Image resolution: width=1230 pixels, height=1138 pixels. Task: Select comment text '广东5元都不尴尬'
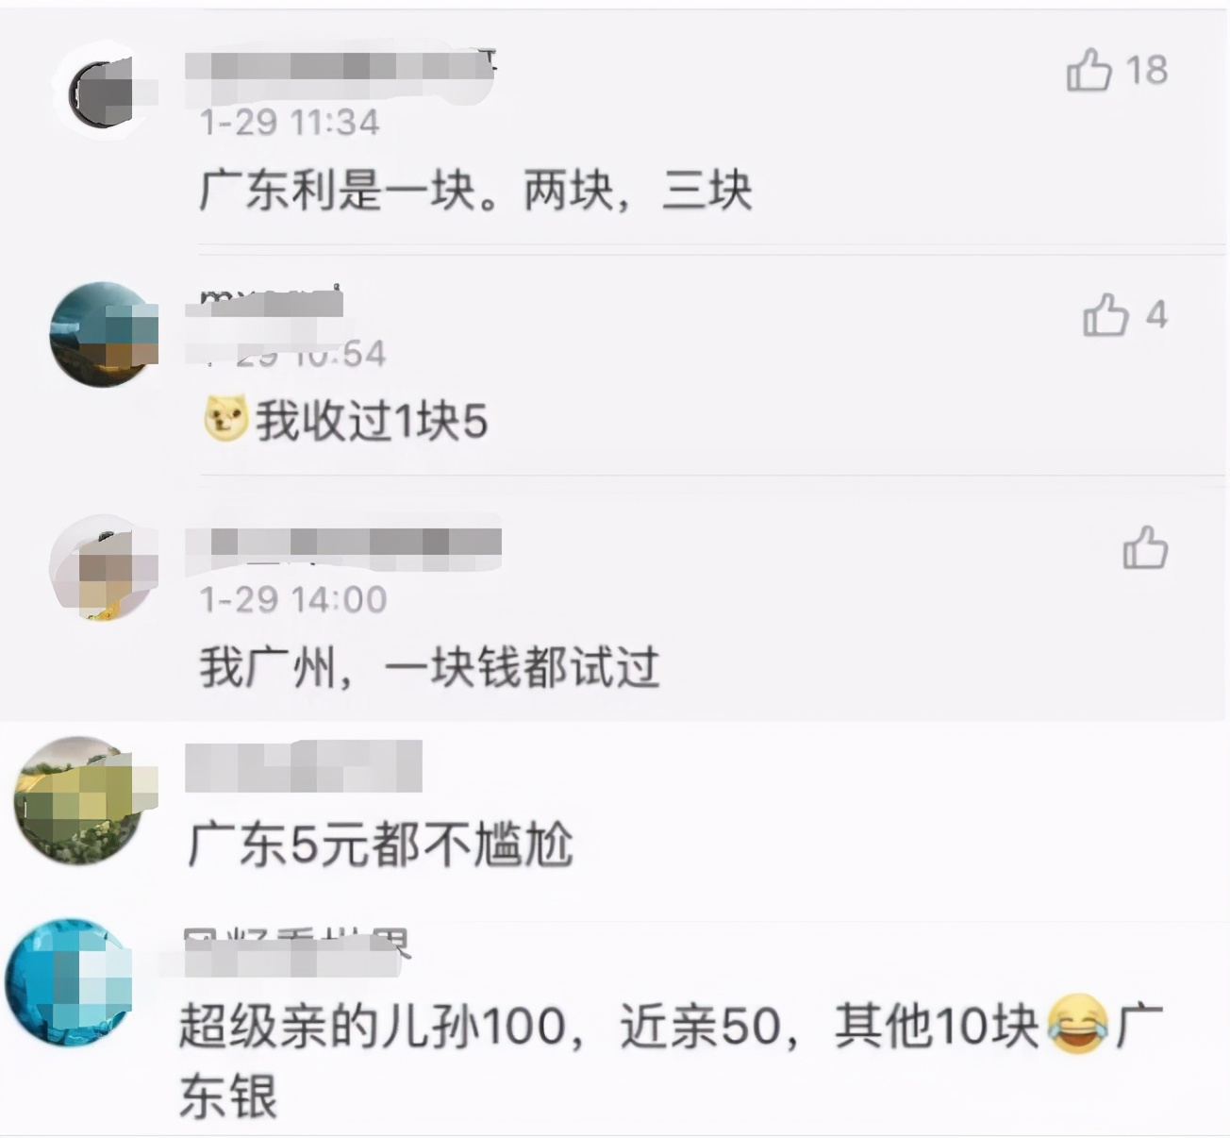[x=380, y=843]
